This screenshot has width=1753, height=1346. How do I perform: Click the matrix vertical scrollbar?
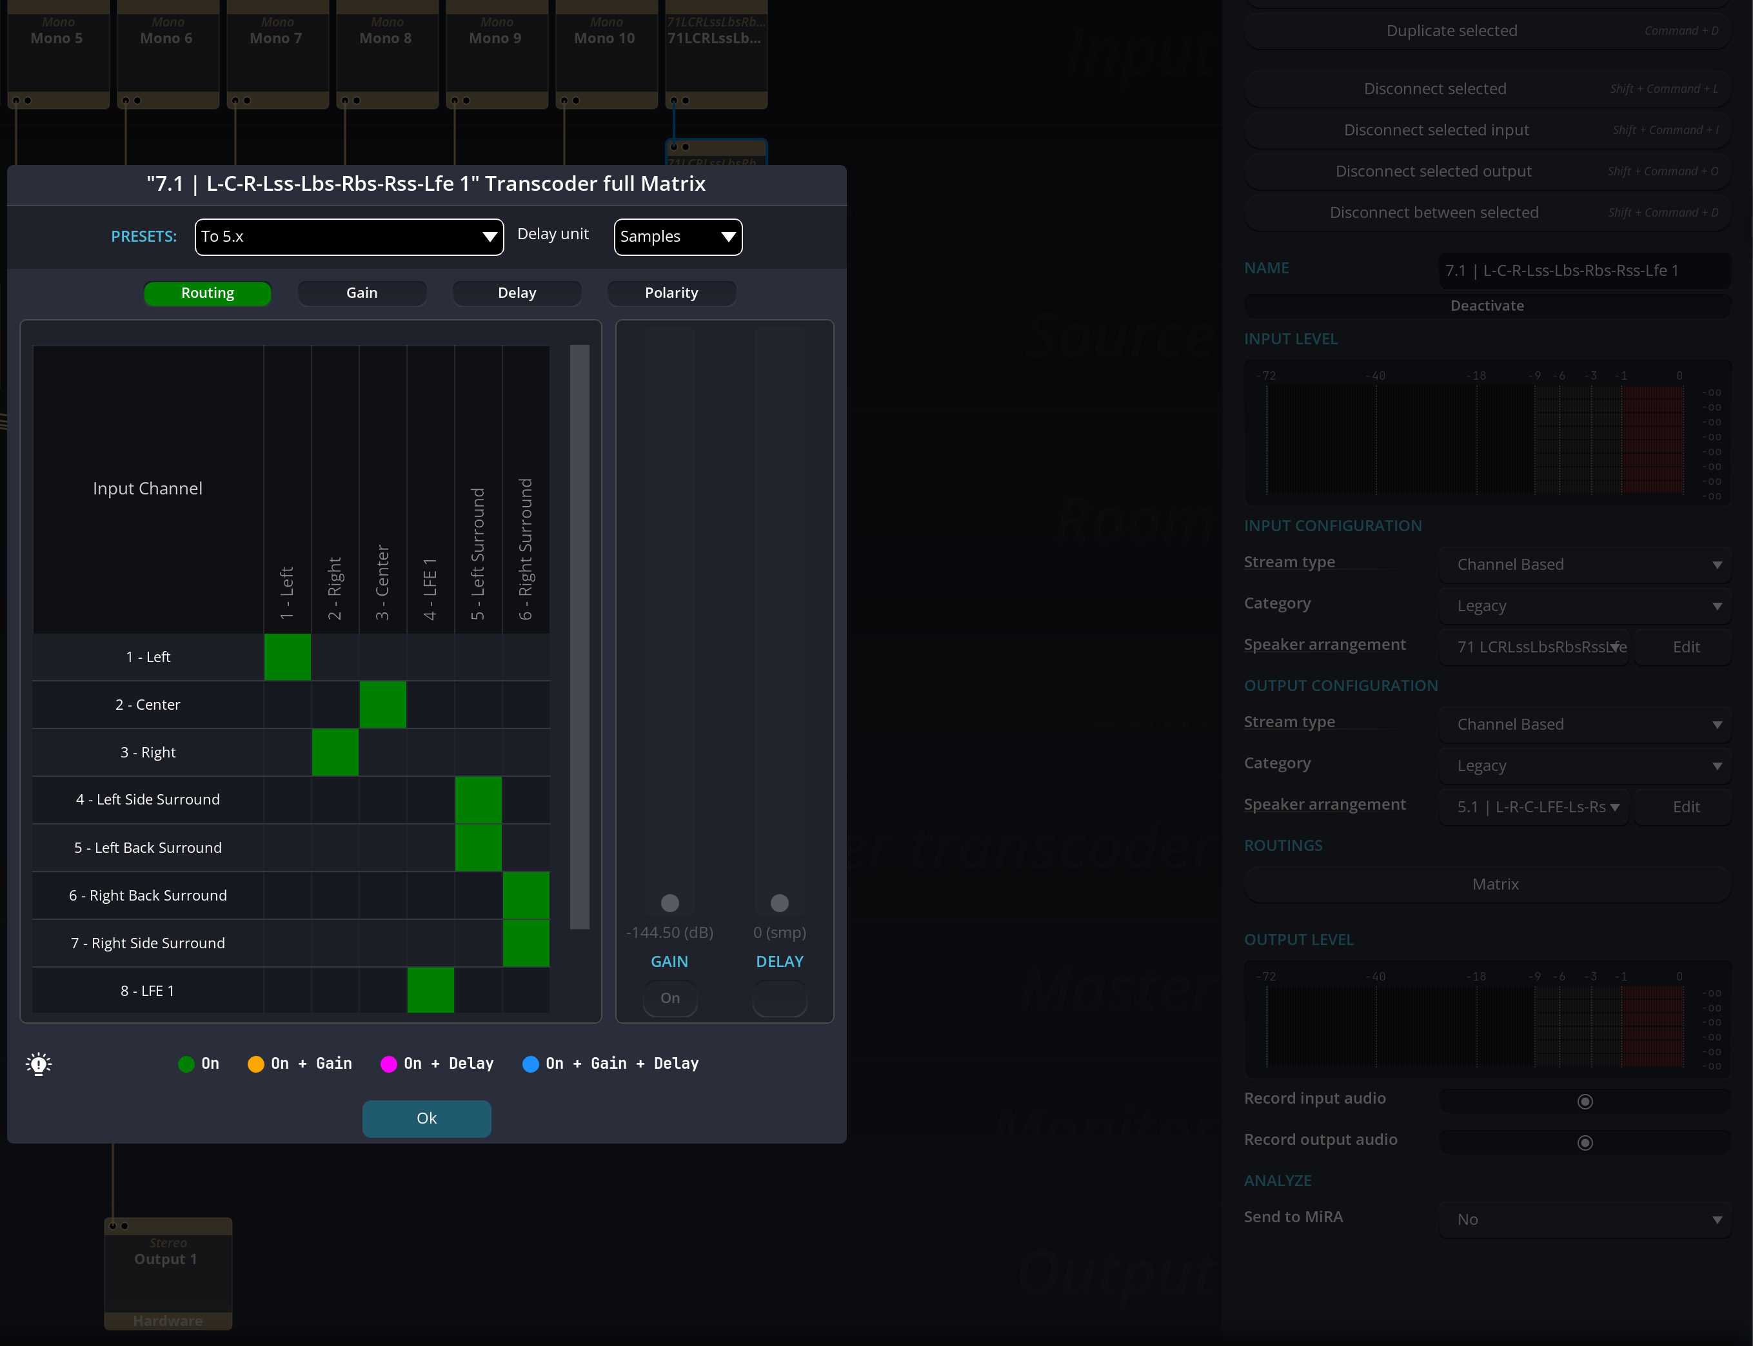580,636
